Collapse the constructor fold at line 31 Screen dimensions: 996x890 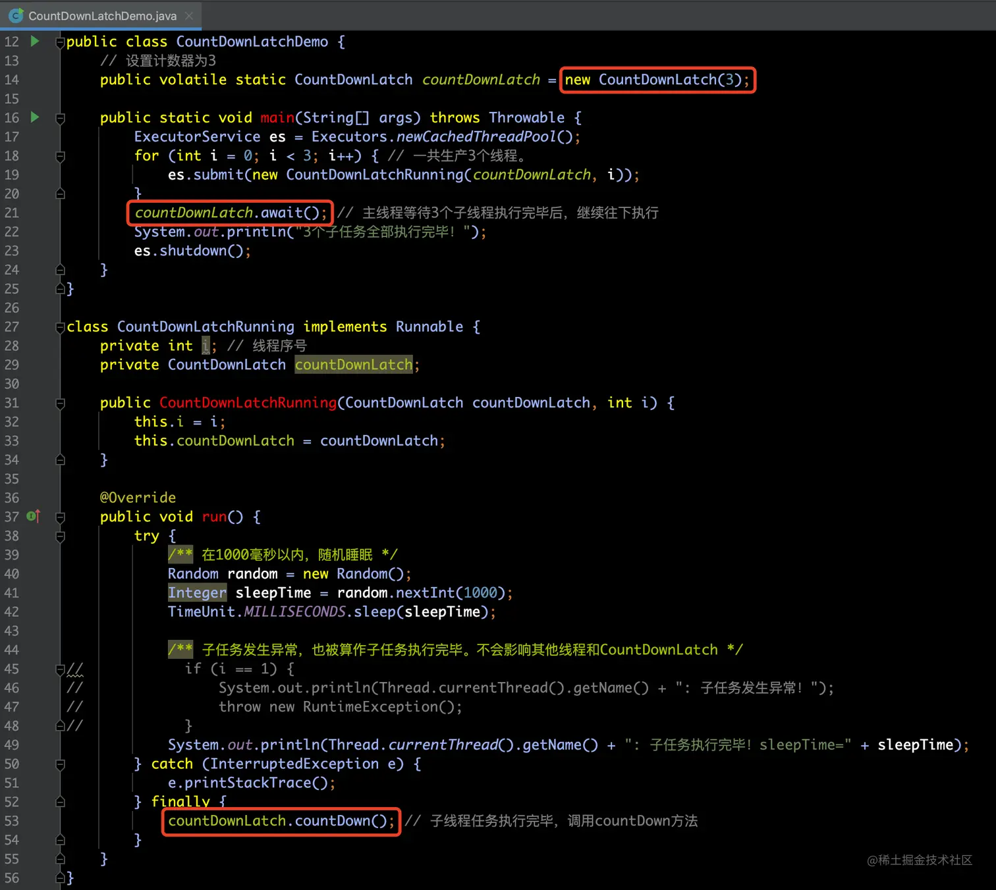click(x=60, y=404)
